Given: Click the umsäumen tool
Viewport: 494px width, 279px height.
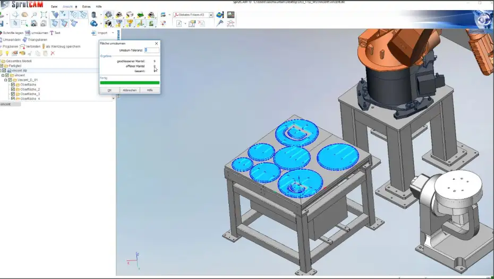Looking at the screenshot, I should point(37,33).
